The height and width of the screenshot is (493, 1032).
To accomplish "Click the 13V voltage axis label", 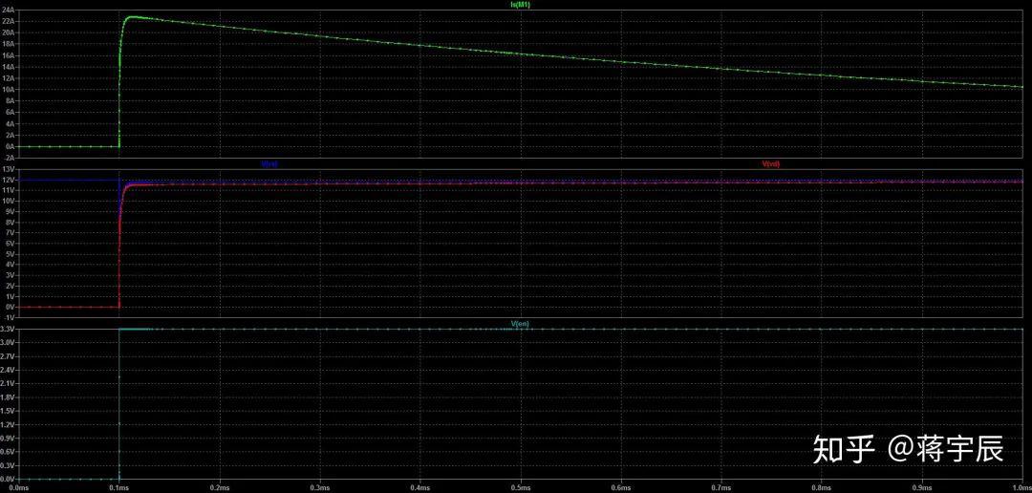I will [10, 170].
